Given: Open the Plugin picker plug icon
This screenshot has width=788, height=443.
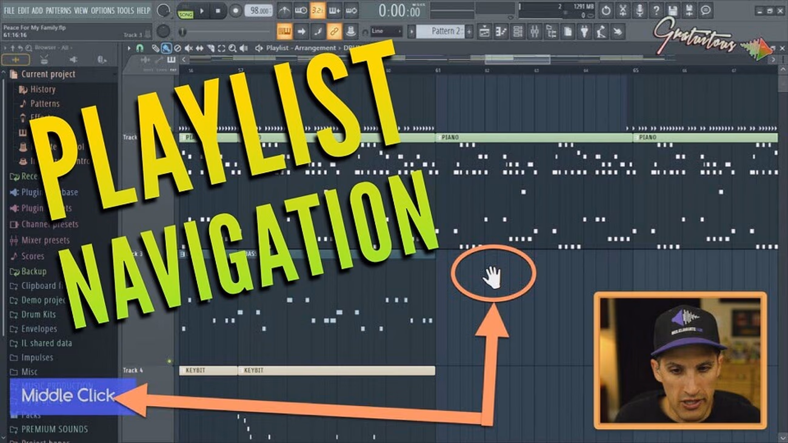Looking at the screenshot, I should coord(584,31).
